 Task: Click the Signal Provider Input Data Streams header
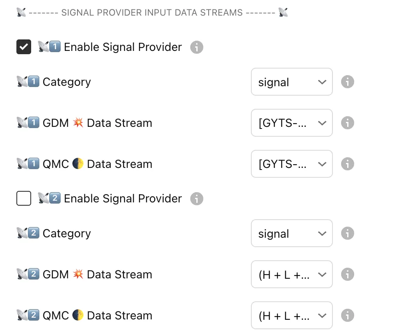152,13
